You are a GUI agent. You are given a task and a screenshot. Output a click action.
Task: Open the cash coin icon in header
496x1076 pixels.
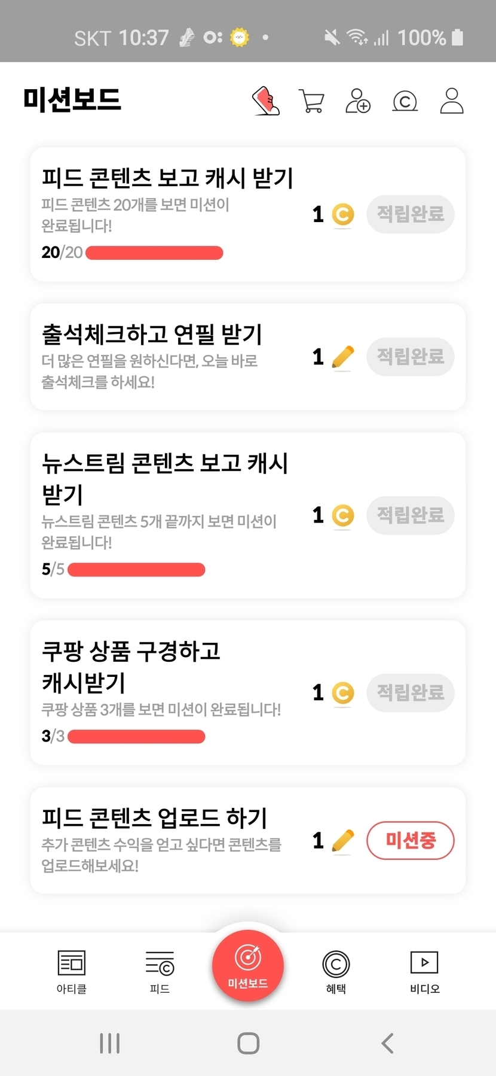tap(405, 101)
